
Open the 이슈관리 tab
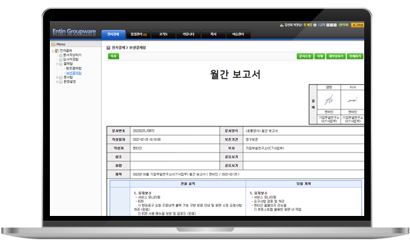tap(238, 34)
